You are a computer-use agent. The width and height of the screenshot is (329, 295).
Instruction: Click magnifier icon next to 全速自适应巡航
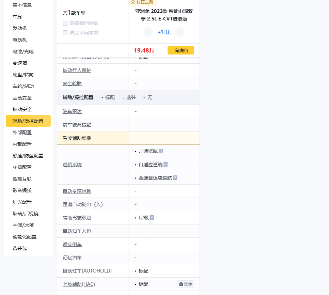tap(175, 178)
